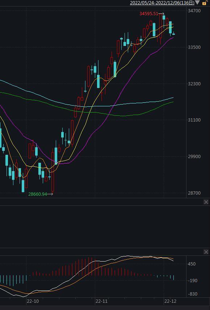Close the empty middle indicator panel
Screen dimensions: 210x310
206,202
